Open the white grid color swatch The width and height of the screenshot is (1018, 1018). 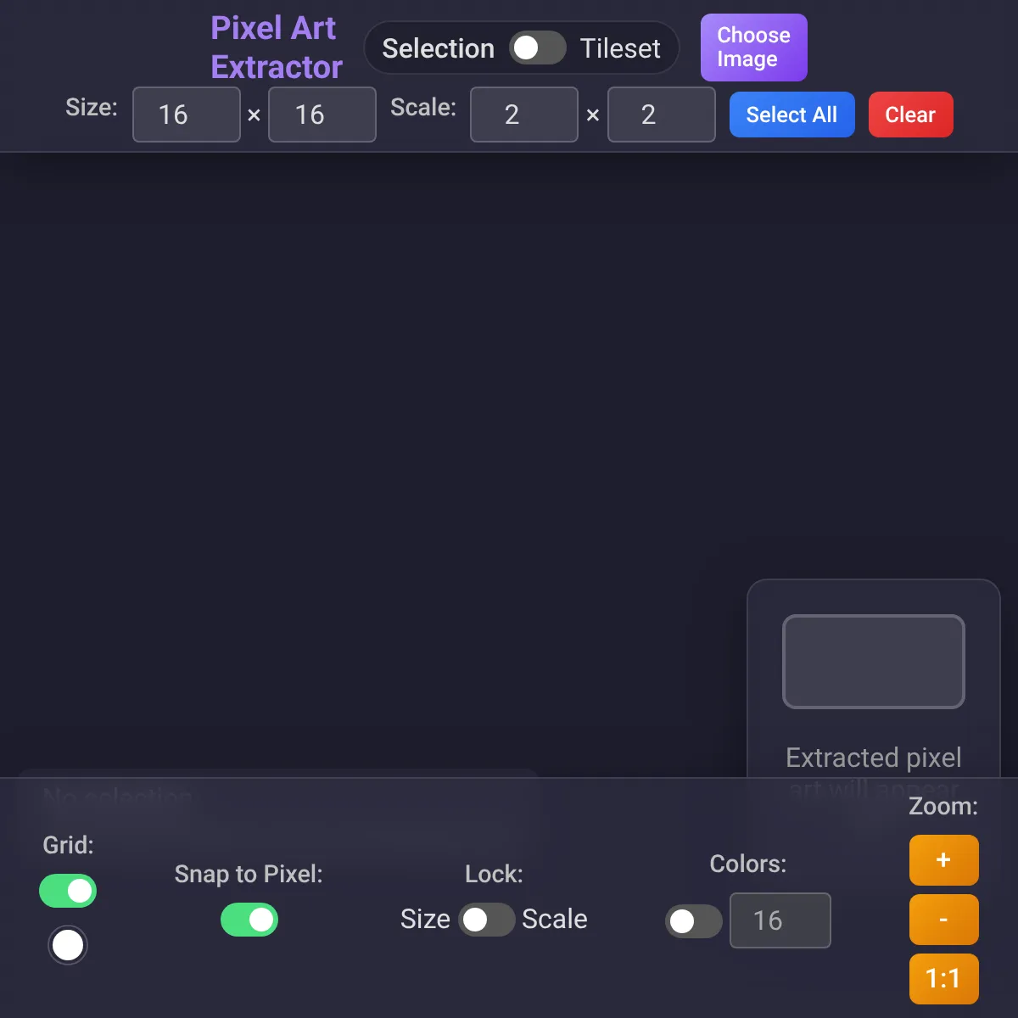[x=68, y=945]
